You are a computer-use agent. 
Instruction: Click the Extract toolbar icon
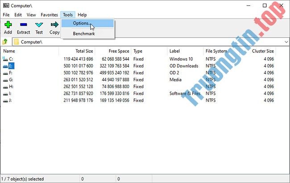click(x=24, y=25)
